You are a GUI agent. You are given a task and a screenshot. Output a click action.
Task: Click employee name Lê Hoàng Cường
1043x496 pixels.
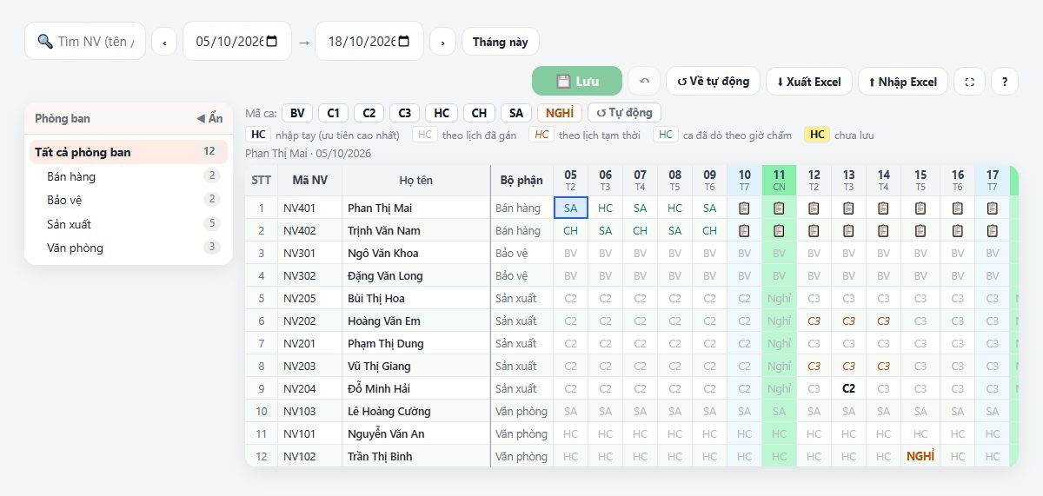click(x=389, y=412)
